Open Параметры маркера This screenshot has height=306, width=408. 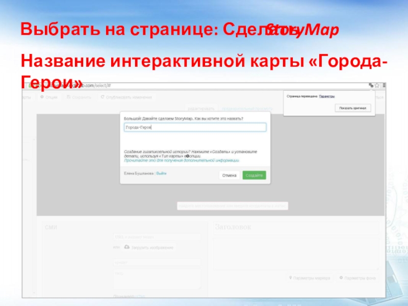tap(310, 278)
